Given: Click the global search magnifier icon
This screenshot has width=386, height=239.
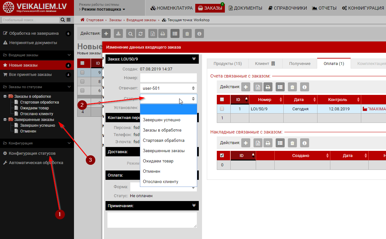Looking at the screenshot, I should tap(63, 20).
